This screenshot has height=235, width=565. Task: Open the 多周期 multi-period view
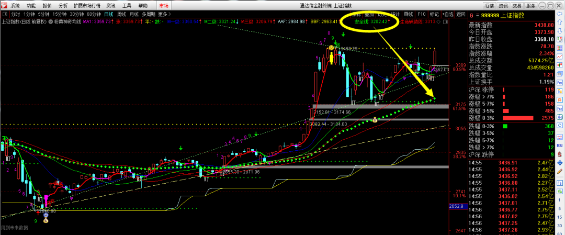click(x=149, y=15)
